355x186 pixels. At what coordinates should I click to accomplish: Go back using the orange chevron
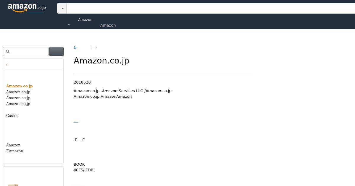[x=7, y=64]
